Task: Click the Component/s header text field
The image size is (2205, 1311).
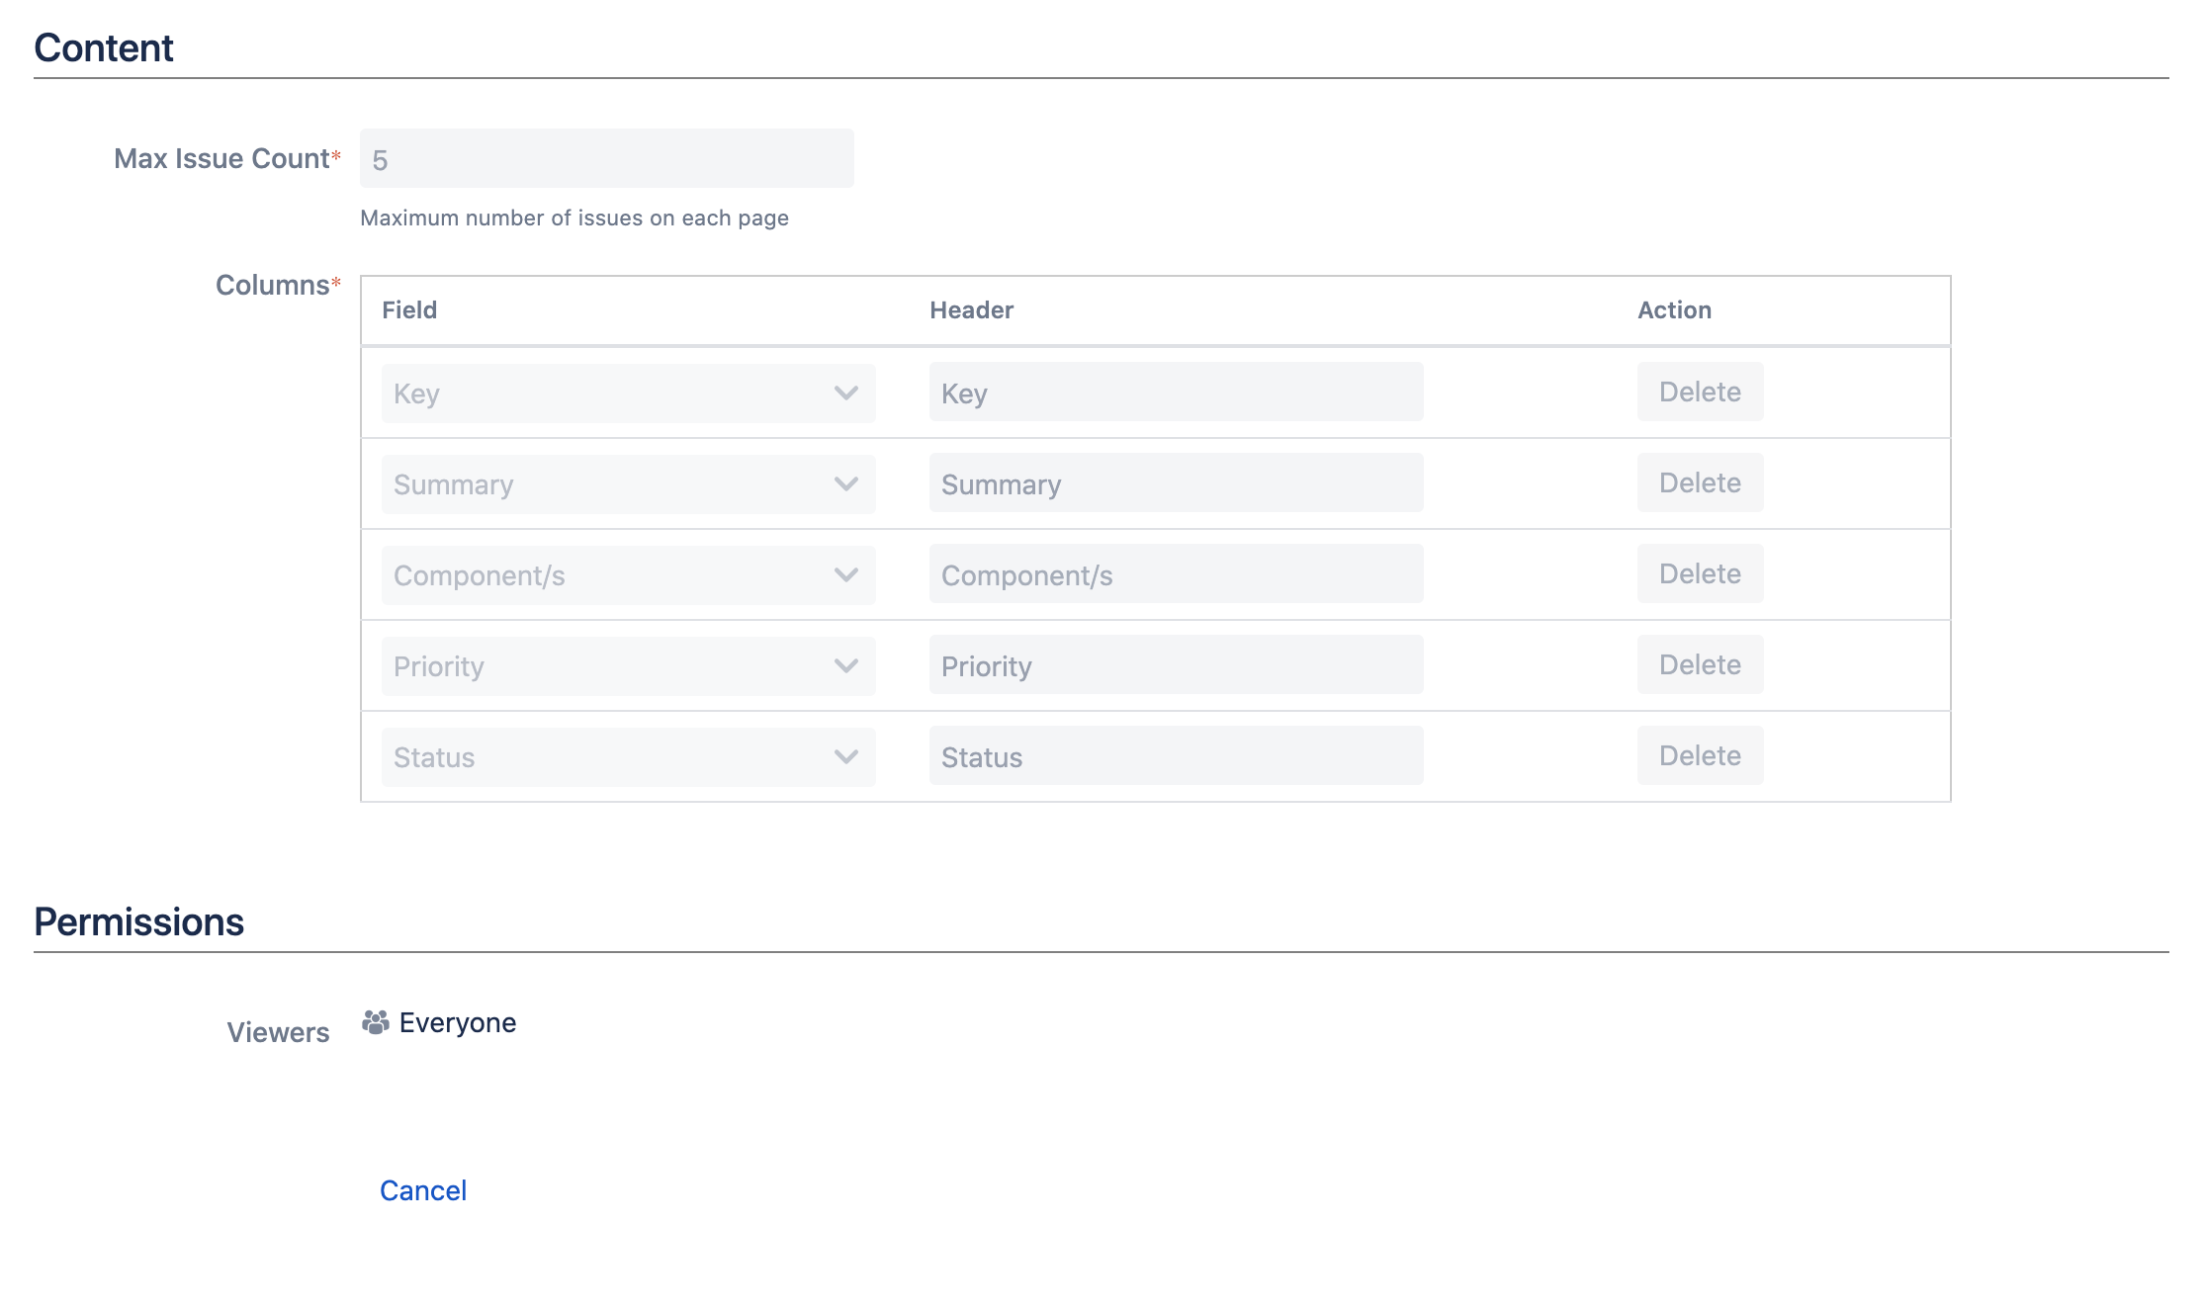Action: point(1175,574)
